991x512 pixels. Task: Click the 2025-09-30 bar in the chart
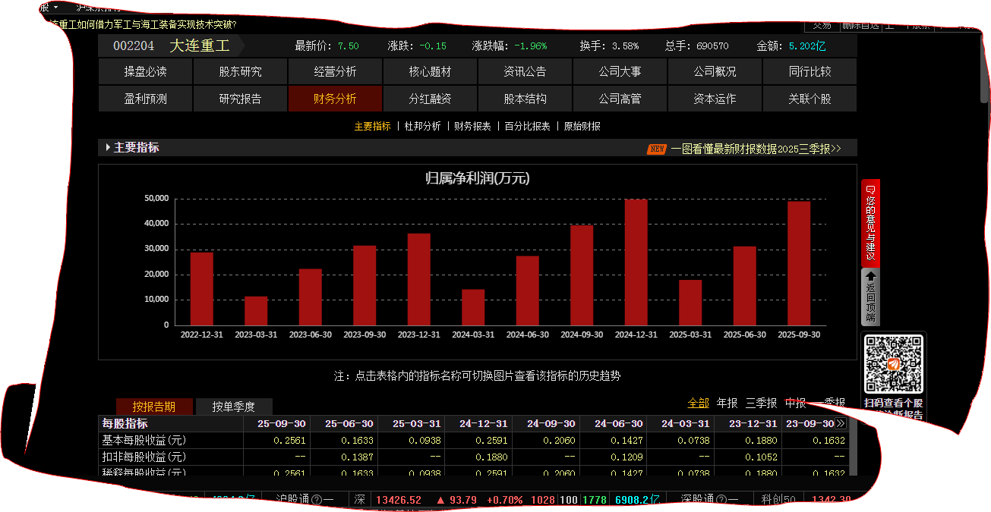[x=799, y=263]
